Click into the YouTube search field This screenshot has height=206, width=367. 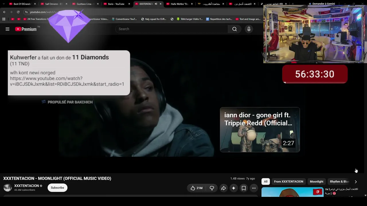171,29
